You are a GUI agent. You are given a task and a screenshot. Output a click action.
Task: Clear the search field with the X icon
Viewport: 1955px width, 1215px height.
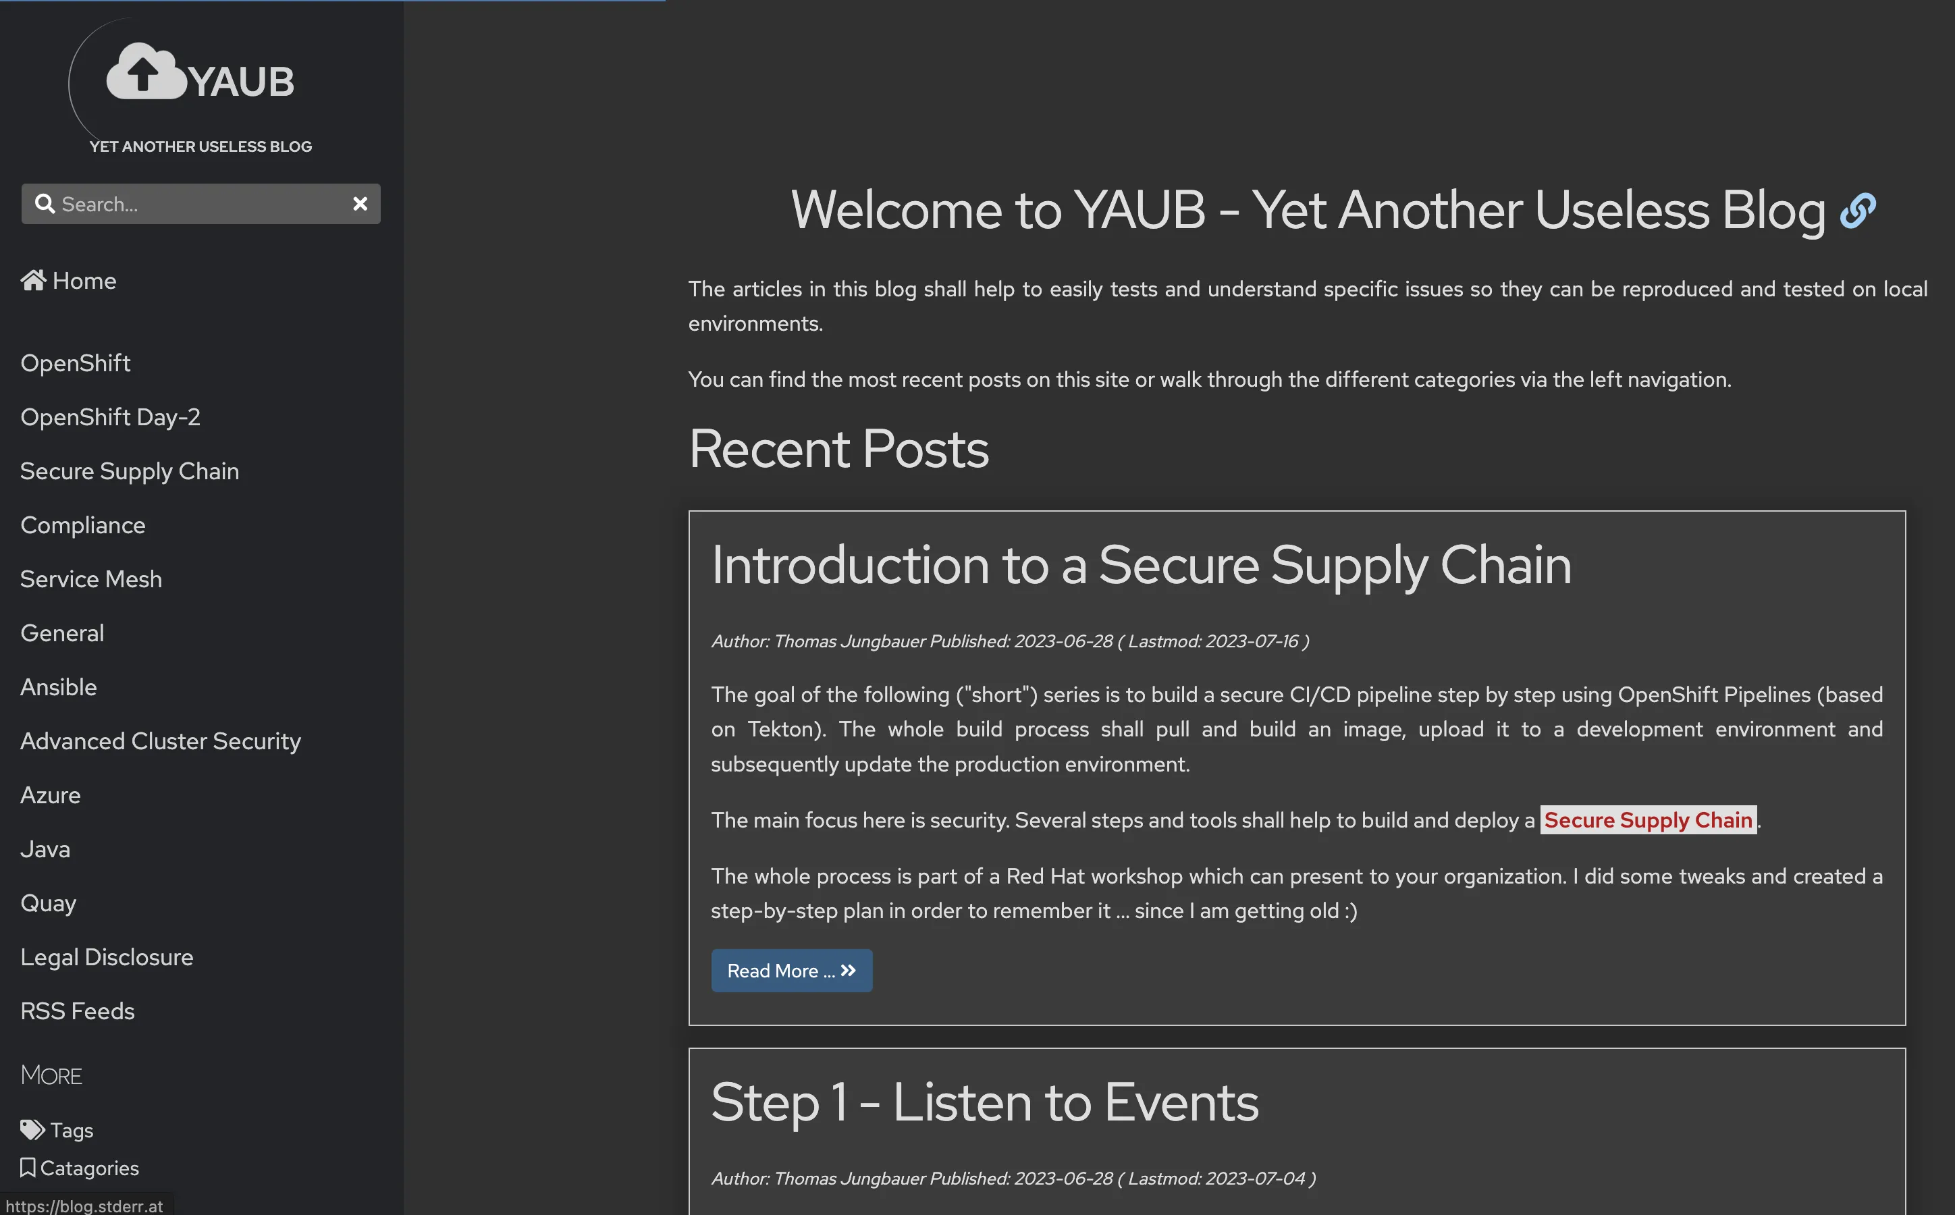(x=360, y=203)
